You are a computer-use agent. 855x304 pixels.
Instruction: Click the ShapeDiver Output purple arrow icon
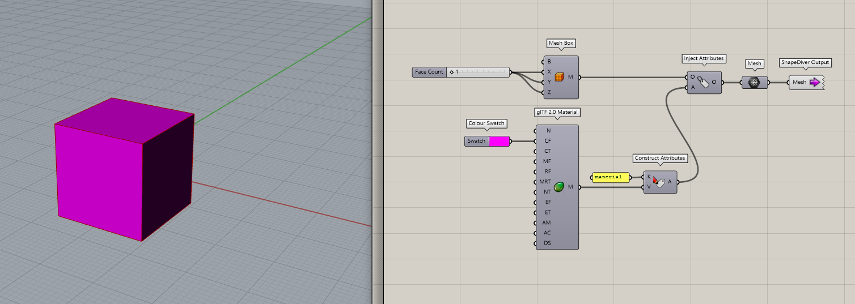click(815, 82)
